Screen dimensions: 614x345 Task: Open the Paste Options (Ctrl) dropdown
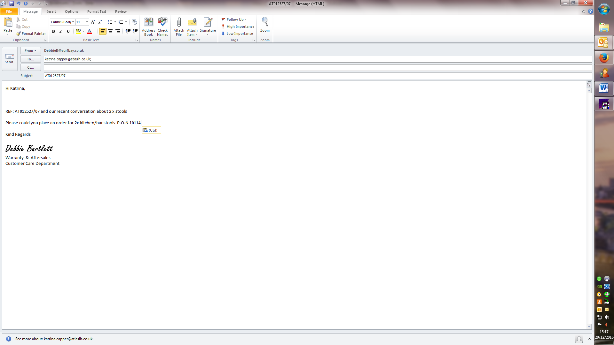[x=151, y=130]
